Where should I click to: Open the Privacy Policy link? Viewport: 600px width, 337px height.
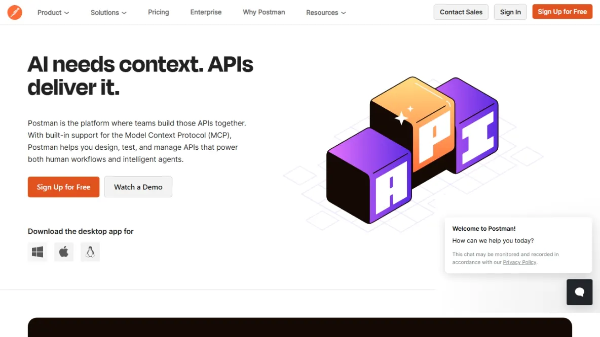[519, 262]
